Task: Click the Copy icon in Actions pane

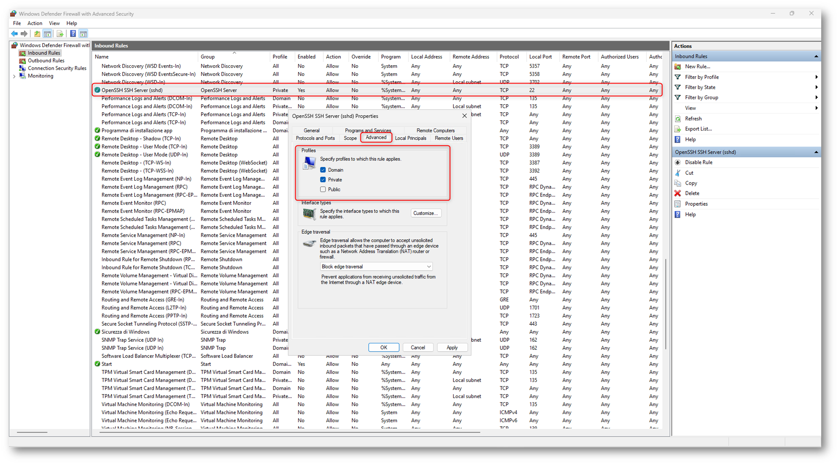Action: click(678, 183)
